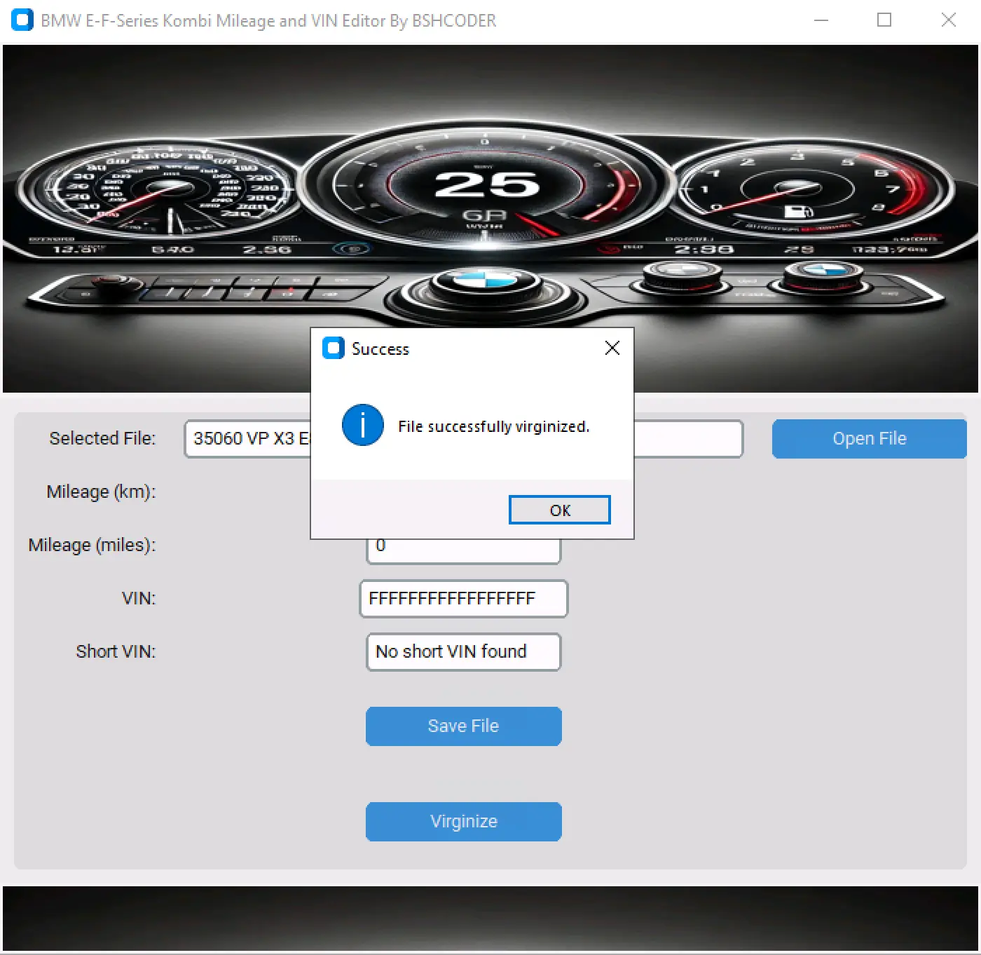
Task: Maximize the Kombi Mileage editor window
Action: (884, 20)
